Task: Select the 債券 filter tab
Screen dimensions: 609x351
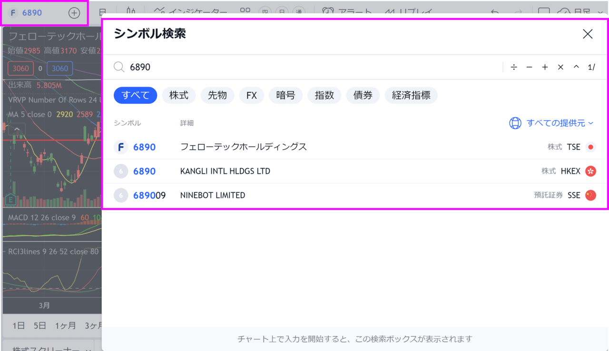Action: [363, 95]
